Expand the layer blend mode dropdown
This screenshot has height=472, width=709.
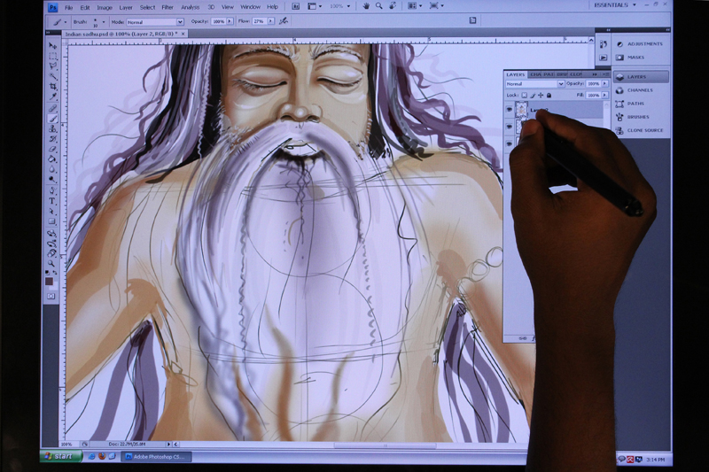pos(530,83)
